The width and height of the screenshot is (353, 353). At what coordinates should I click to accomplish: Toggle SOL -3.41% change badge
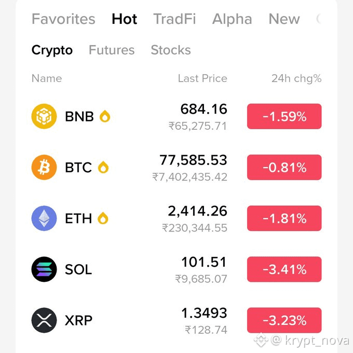click(x=284, y=269)
